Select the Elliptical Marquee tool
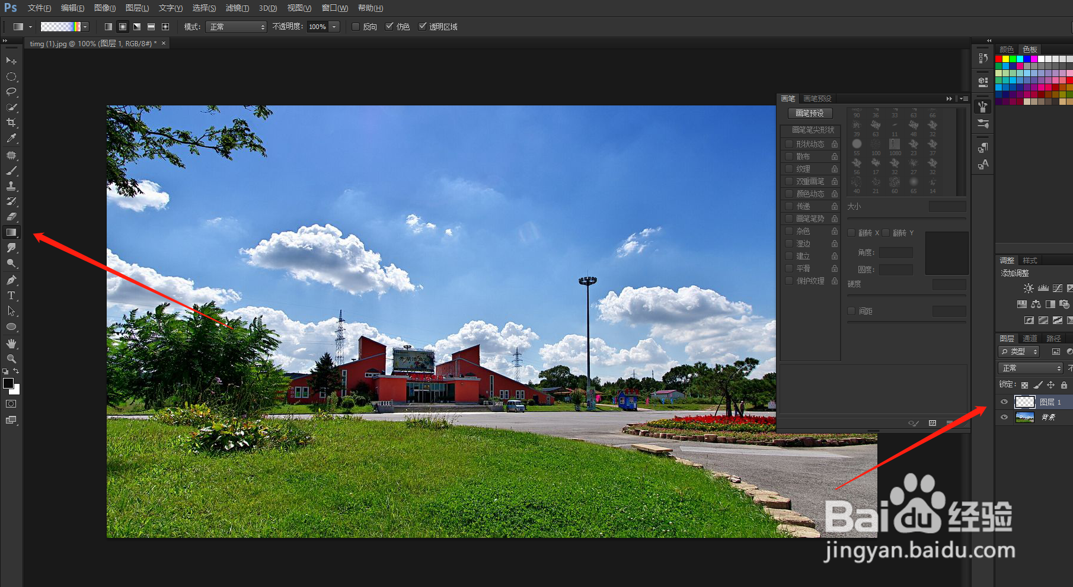1073x587 pixels. 11,76
